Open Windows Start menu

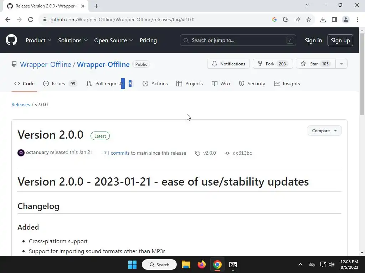(133, 264)
